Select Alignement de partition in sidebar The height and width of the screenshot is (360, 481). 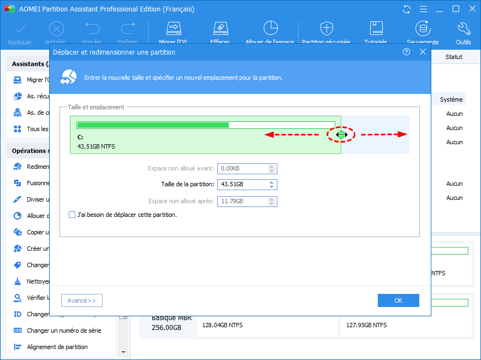click(x=57, y=347)
